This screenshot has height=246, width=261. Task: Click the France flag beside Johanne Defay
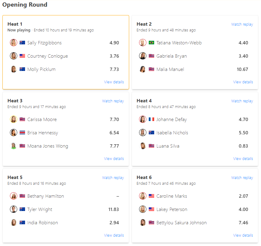[151, 119]
